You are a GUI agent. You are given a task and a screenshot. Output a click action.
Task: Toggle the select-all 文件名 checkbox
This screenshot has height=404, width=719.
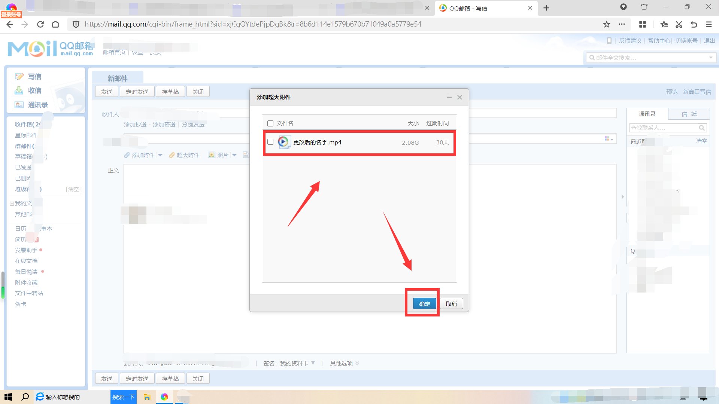pos(270,123)
